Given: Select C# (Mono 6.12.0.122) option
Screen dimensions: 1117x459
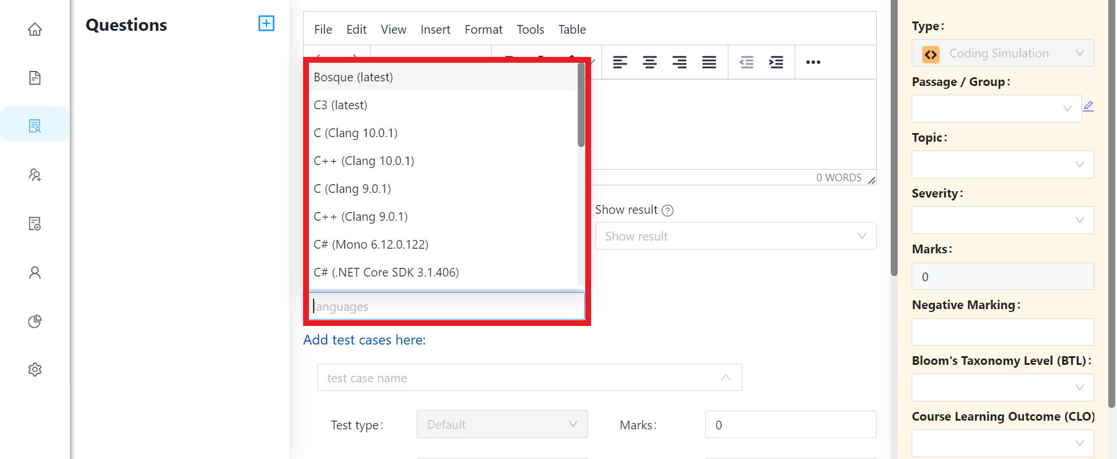Looking at the screenshot, I should pos(443,245).
